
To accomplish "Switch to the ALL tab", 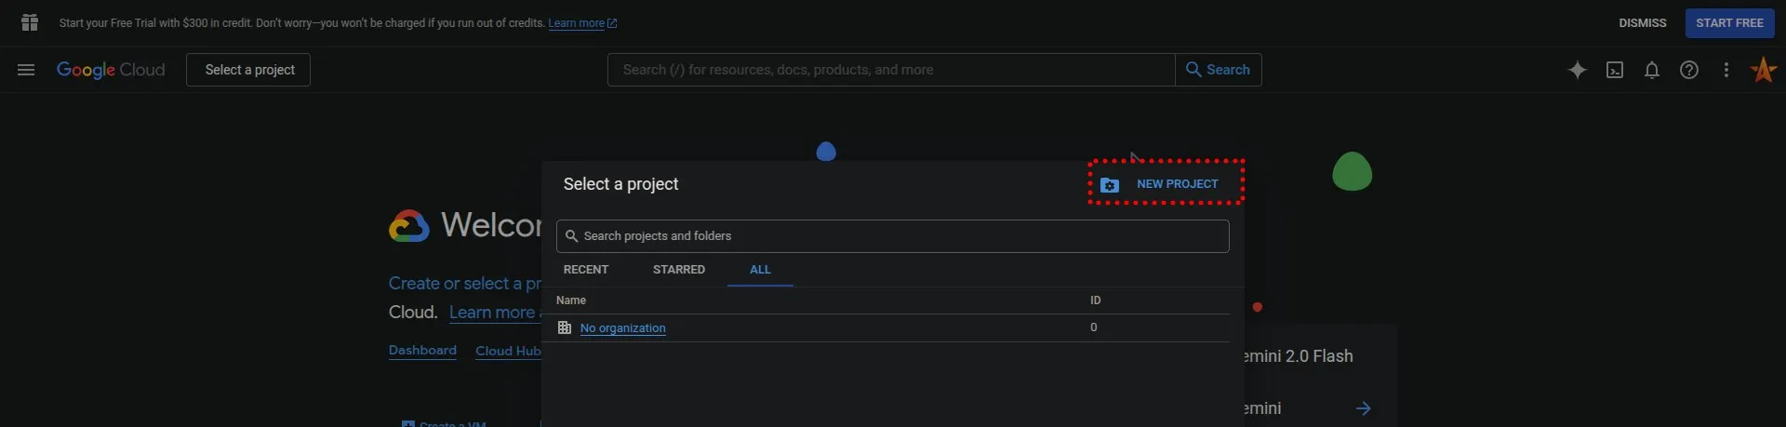I will pyautogui.click(x=760, y=270).
